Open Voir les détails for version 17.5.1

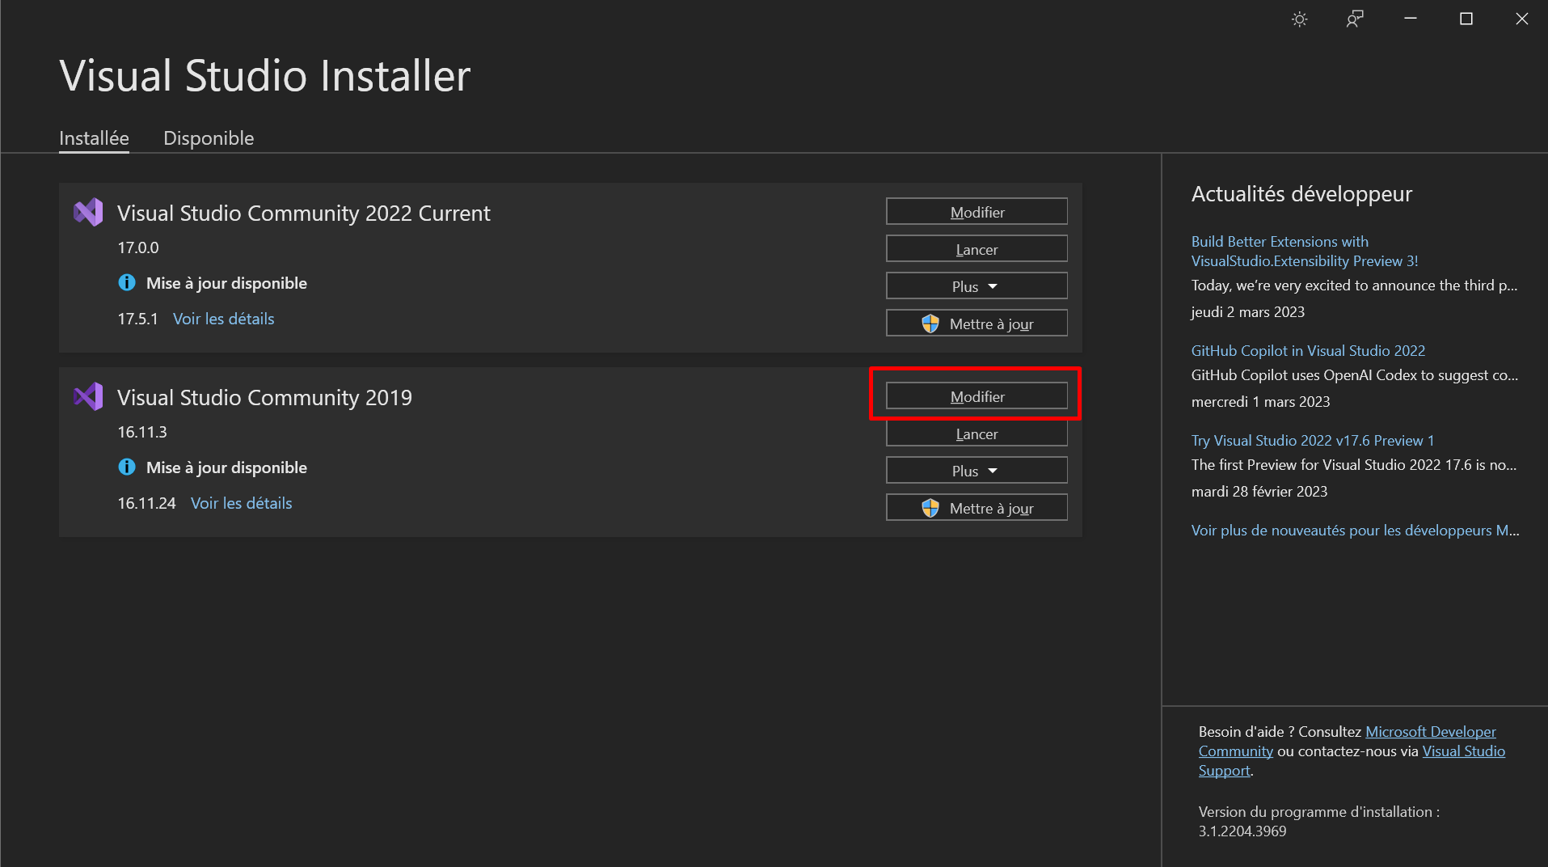[224, 319]
